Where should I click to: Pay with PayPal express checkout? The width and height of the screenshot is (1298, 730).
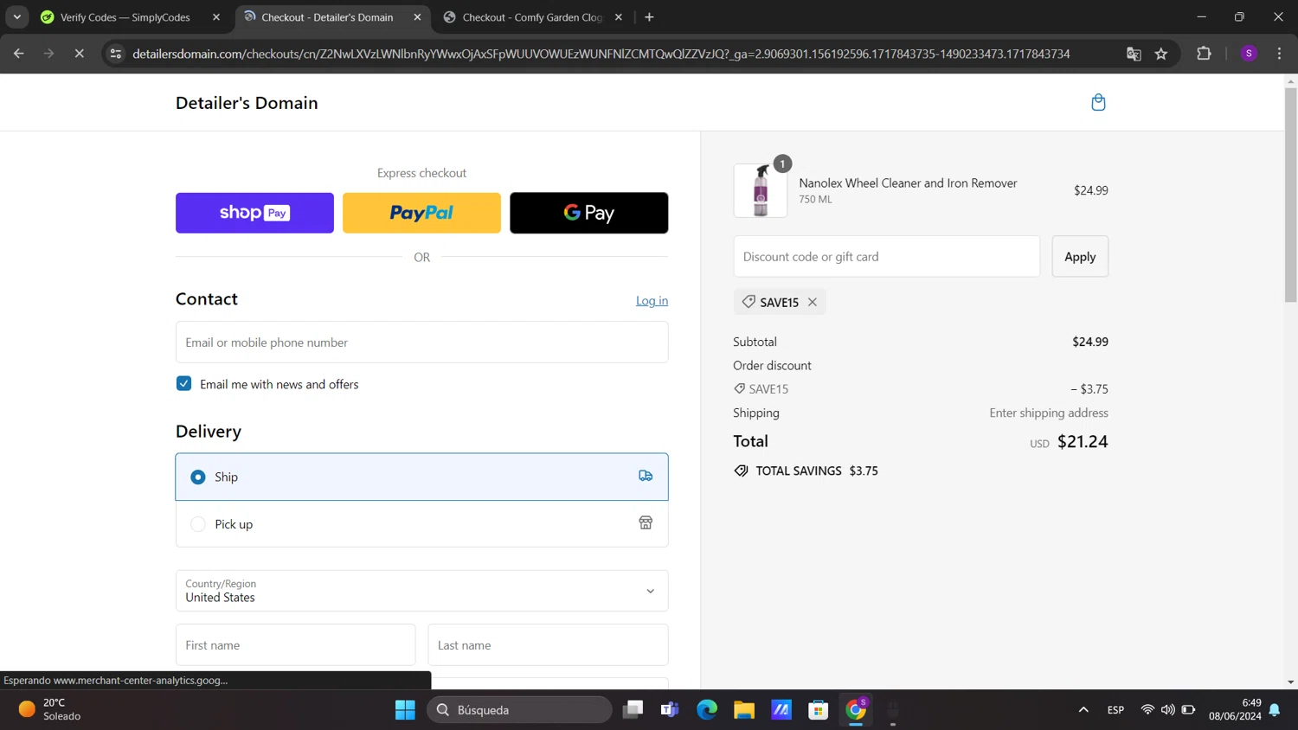[421, 213]
